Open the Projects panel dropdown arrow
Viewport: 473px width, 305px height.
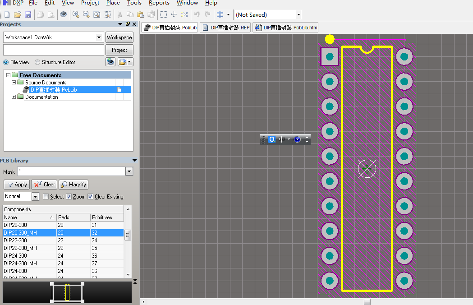tap(120, 24)
